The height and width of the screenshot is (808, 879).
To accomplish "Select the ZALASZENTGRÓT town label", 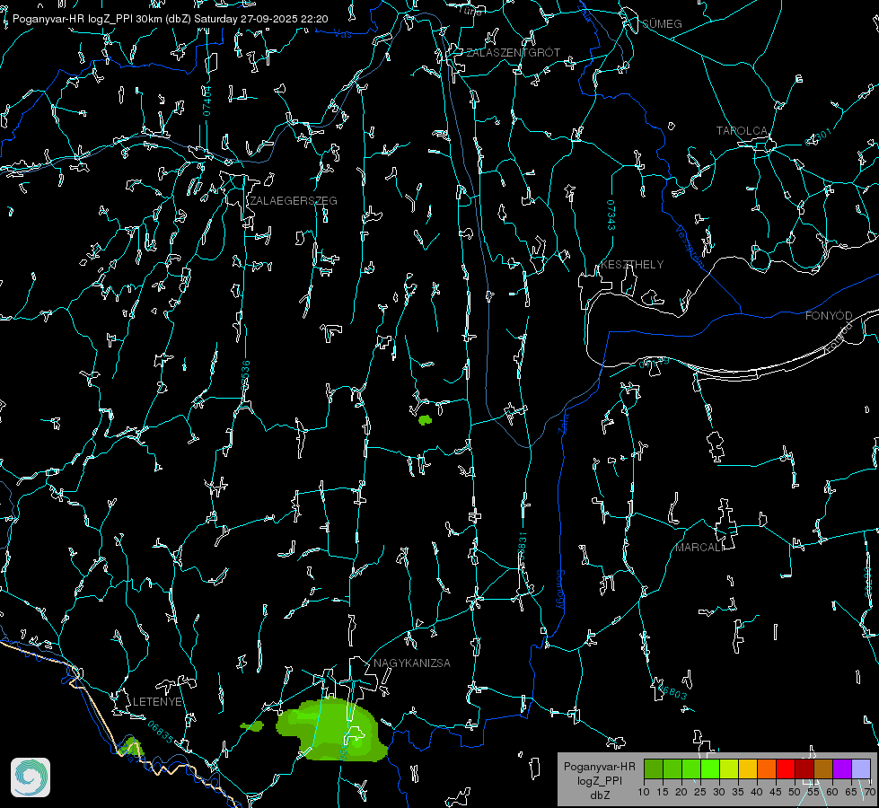I will [514, 53].
